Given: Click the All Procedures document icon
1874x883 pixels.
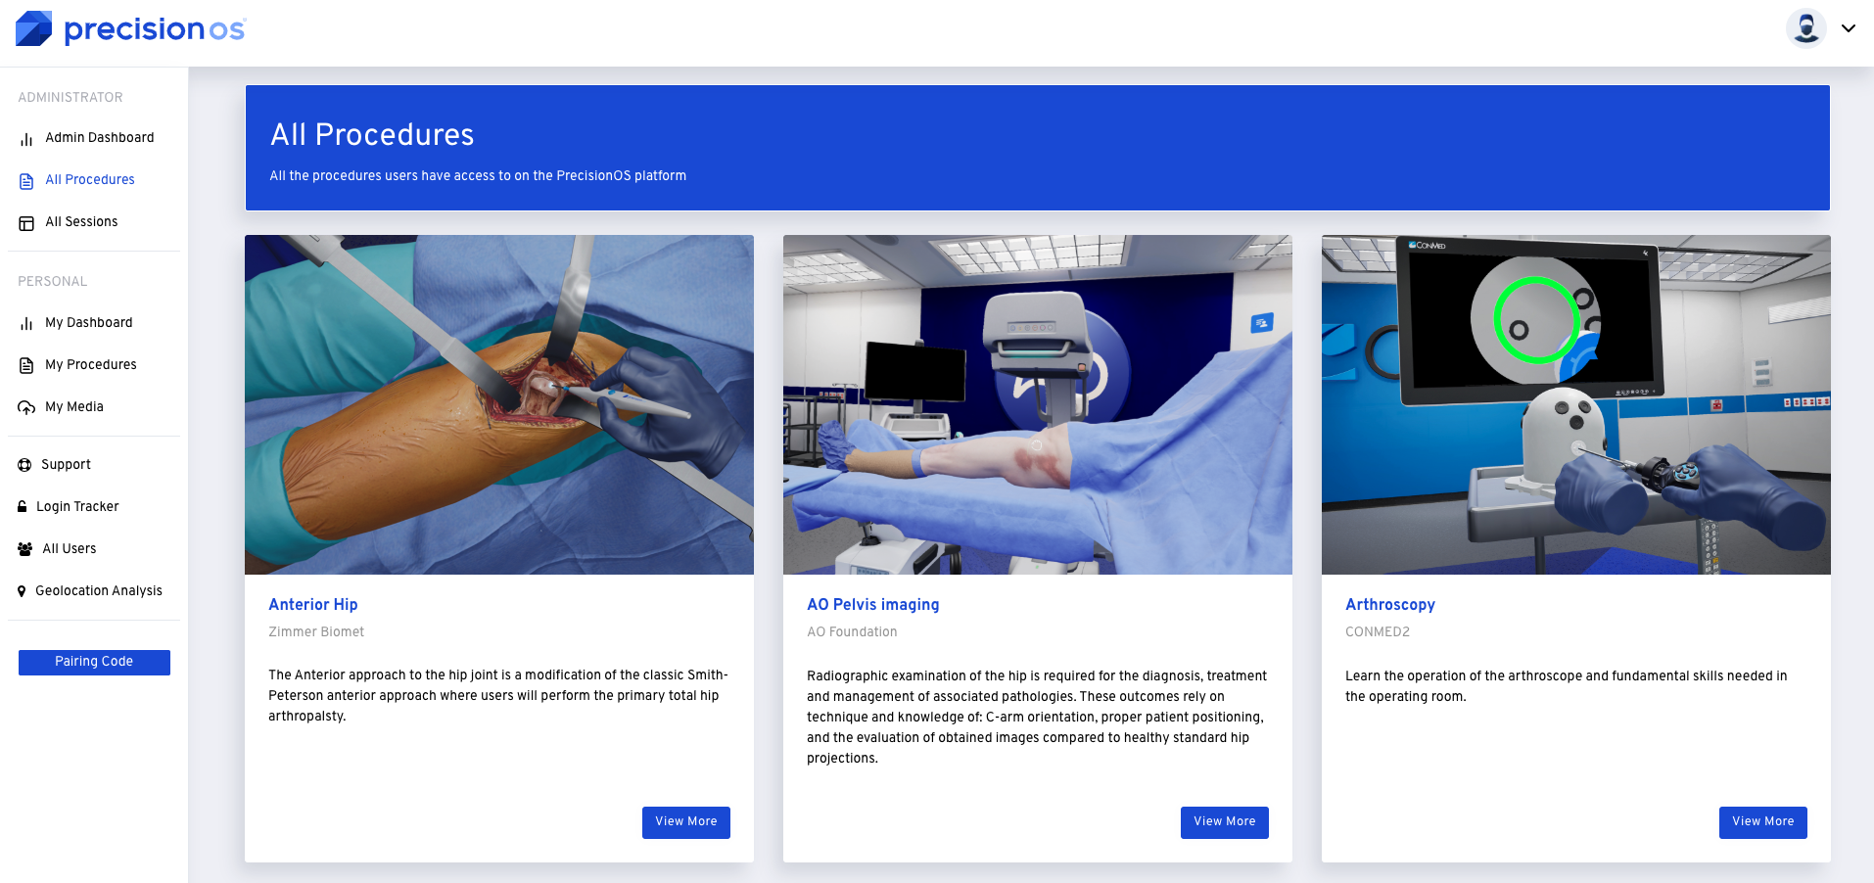Looking at the screenshot, I should (x=26, y=181).
